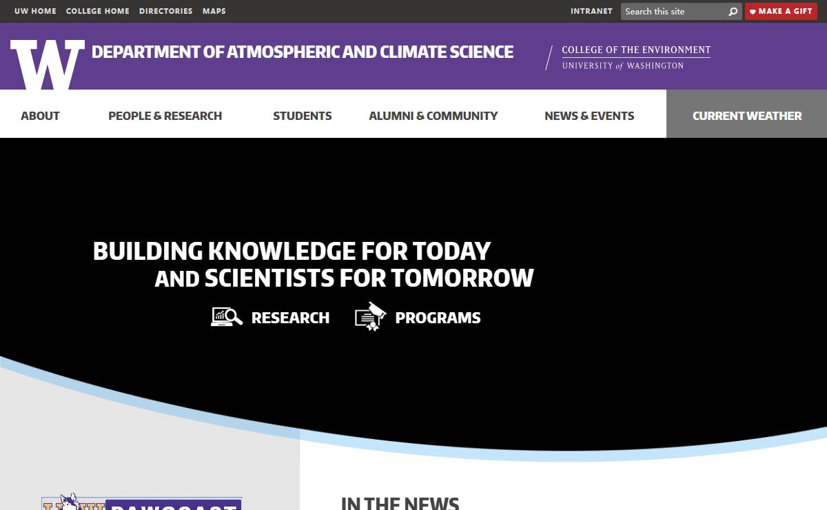The width and height of the screenshot is (827, 510).
Task: Click the Research hero link text
Action: [290, 318]
